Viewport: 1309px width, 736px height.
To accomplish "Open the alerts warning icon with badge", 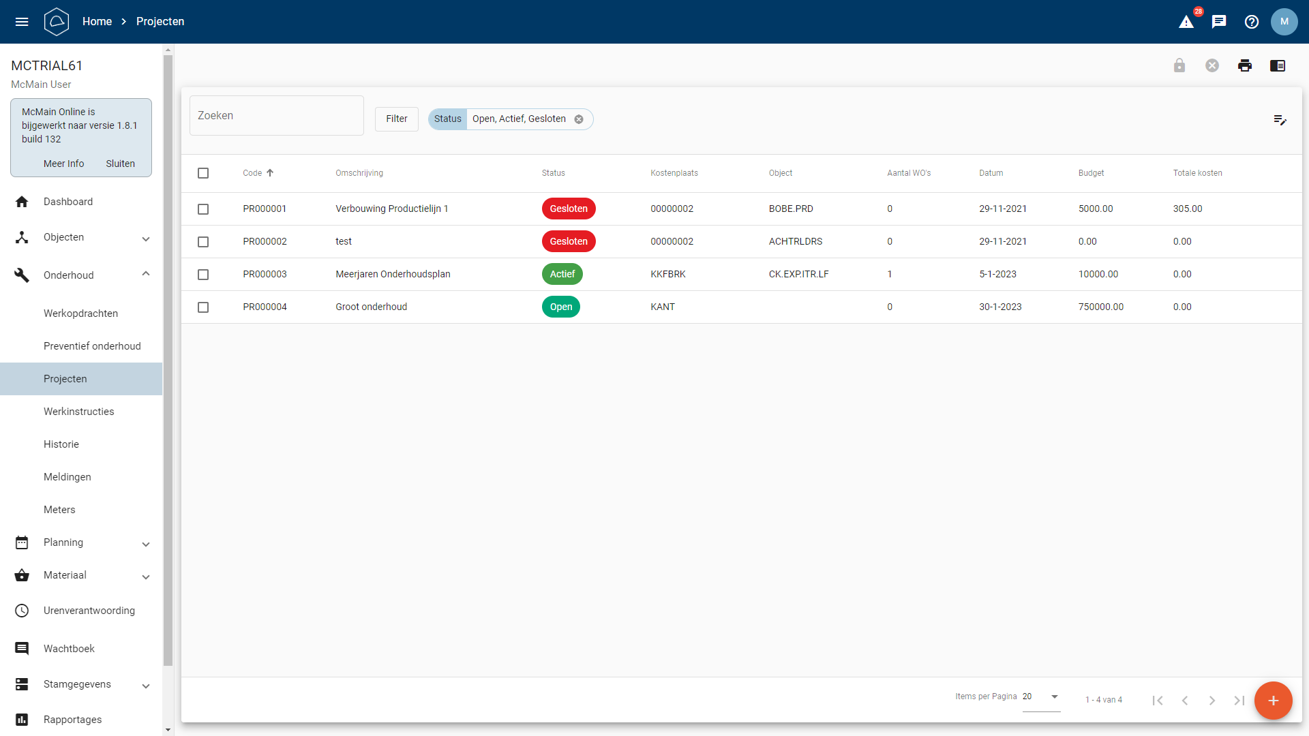I will coord(1186,22).
